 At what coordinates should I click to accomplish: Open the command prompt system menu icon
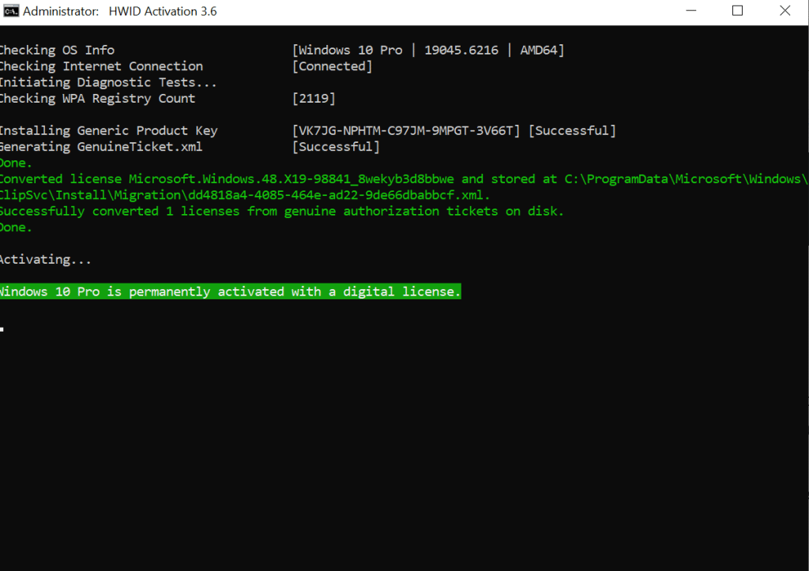pos(10,11)
